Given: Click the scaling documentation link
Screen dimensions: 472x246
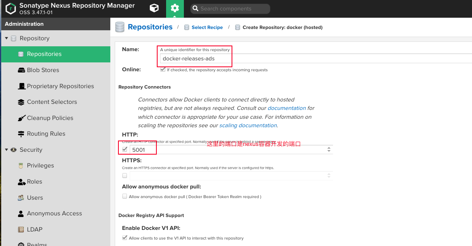Looking at the screenshot, I should tap(248, 125).
